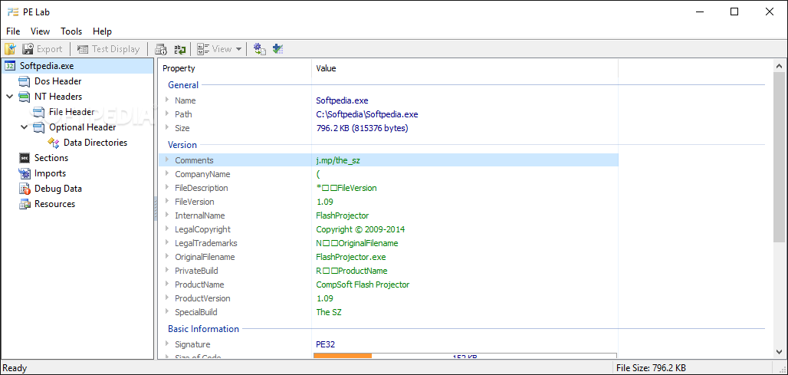
Task: Click the orange Size of Code bar
Action: click(343, 356)
